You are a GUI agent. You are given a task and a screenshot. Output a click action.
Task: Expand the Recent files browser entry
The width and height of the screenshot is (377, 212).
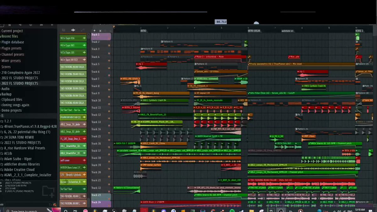9,36
